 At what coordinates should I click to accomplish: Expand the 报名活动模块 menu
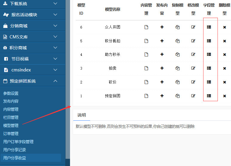tap(33, 15)
